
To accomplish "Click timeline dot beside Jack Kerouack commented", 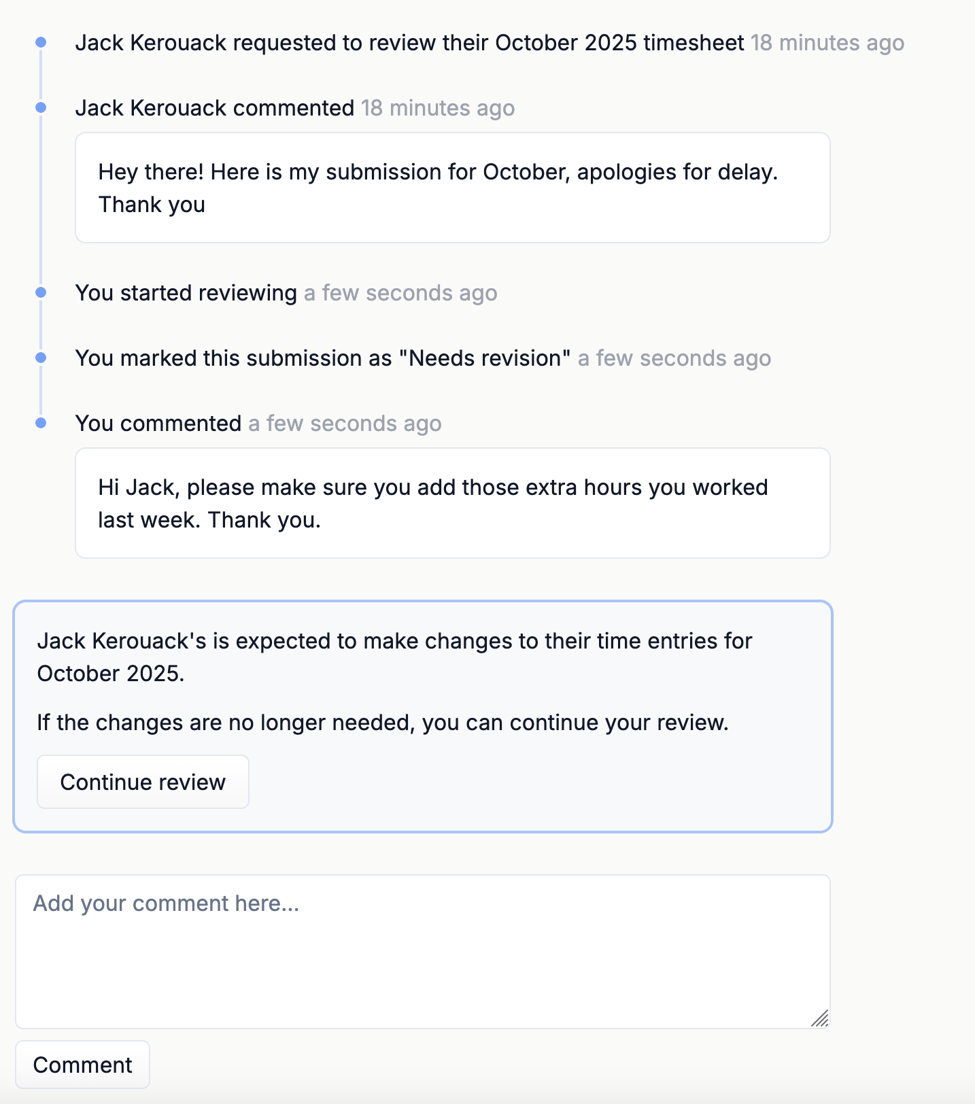I will (x=41, y=108).
